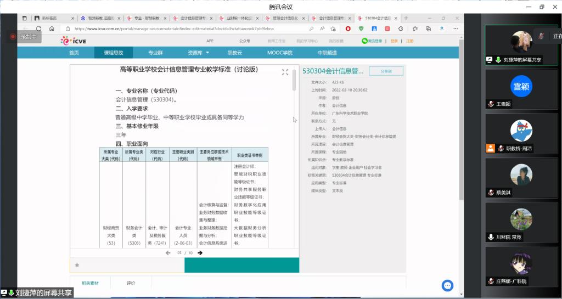The height and width of the screenshot is (299, 562).
Task: Open the blue chat support bubble
Action: [447, 285]
